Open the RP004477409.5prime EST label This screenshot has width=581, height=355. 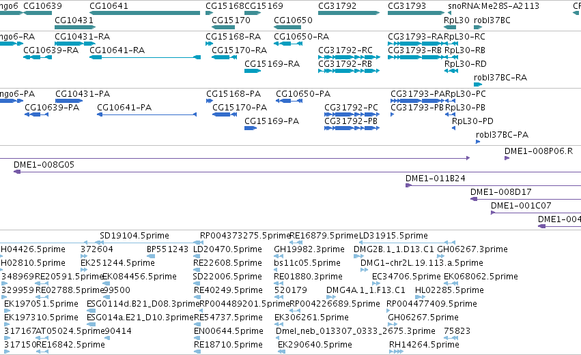coord(431,304)
